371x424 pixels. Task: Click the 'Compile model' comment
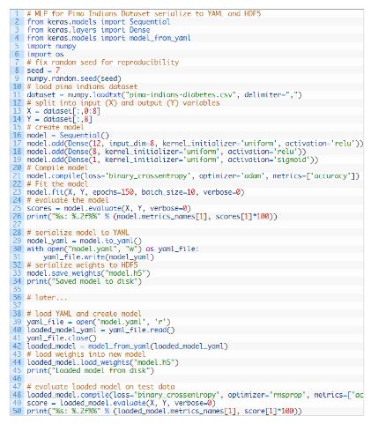click(x=57, y=167)
